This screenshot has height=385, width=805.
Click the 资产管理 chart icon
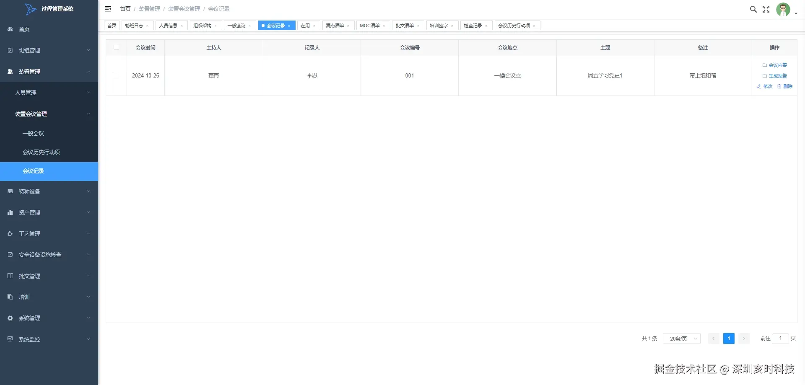pyautogui.click(x=10, y=212)
